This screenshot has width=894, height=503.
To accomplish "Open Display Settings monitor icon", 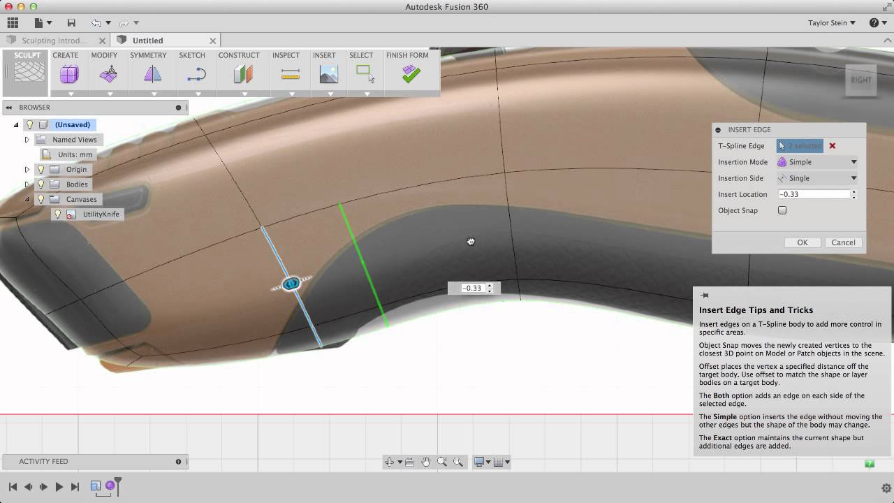I will (x=479, y=462).
